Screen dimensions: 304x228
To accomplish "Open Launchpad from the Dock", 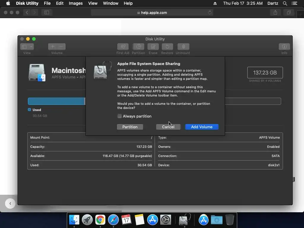I will tap(87, 220).
